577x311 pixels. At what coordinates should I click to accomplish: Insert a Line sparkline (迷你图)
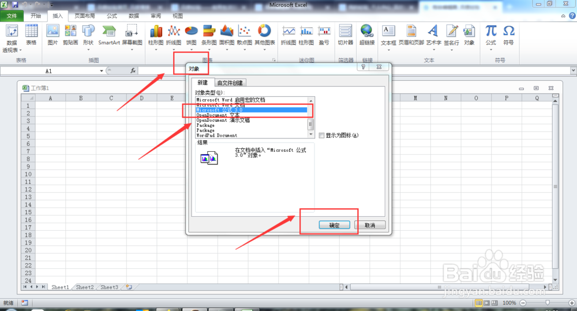[288, 35]
